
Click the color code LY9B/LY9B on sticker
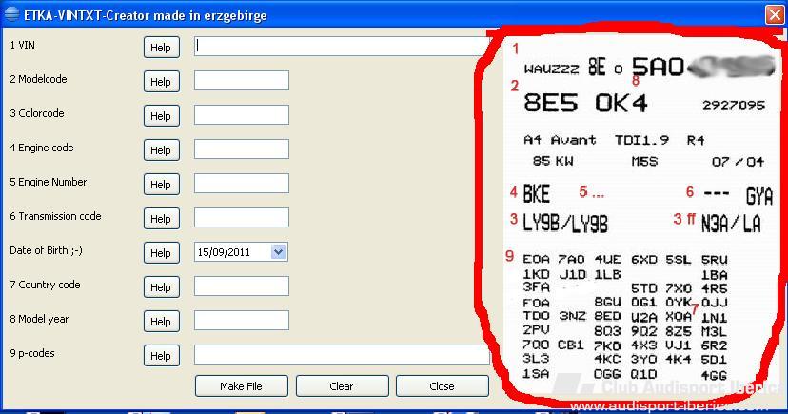[565, 224]
